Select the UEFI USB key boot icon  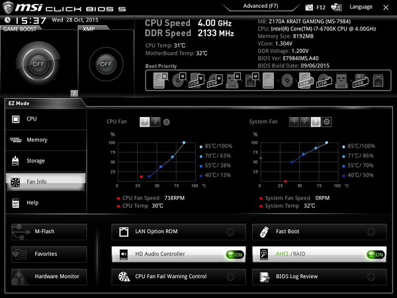pyautogui.click(x=233, y=80)
